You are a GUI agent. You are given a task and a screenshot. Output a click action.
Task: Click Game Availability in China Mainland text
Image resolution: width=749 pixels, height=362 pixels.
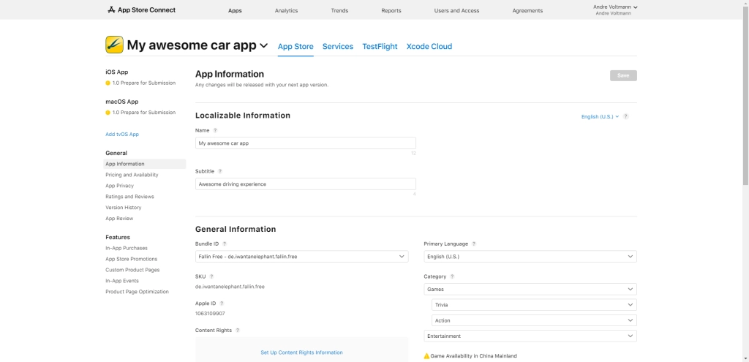click(473, 356)
